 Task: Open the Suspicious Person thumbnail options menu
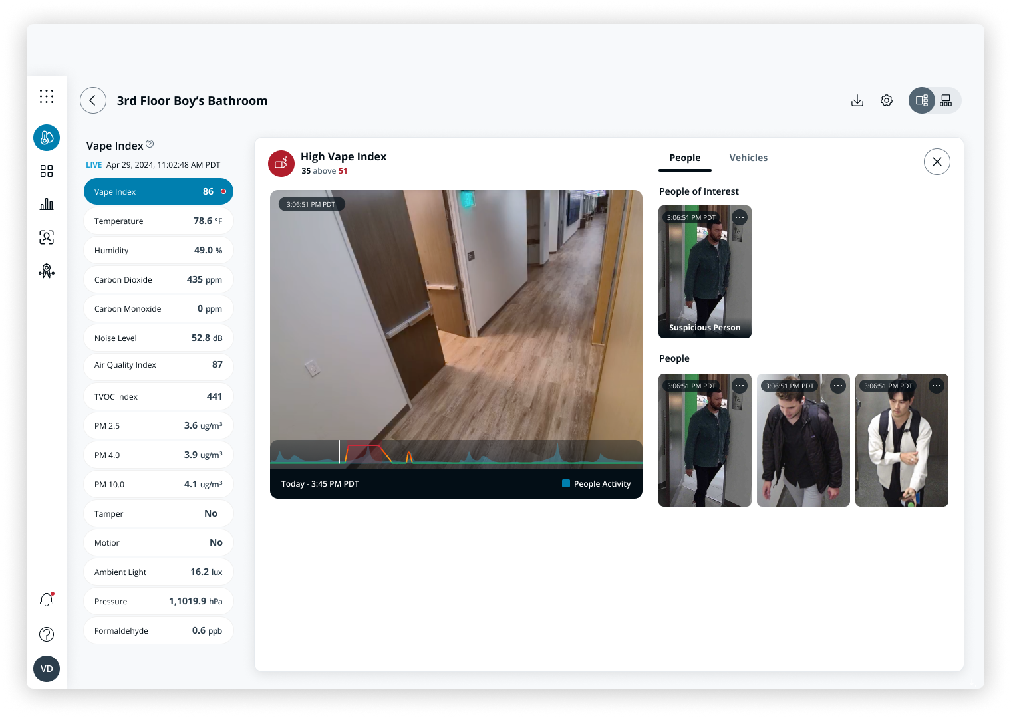[740, 217]
